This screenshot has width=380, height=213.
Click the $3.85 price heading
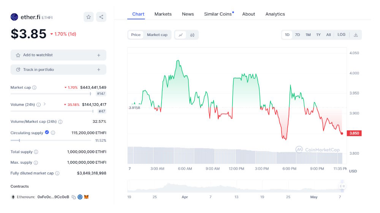click(x=28, y=34)
